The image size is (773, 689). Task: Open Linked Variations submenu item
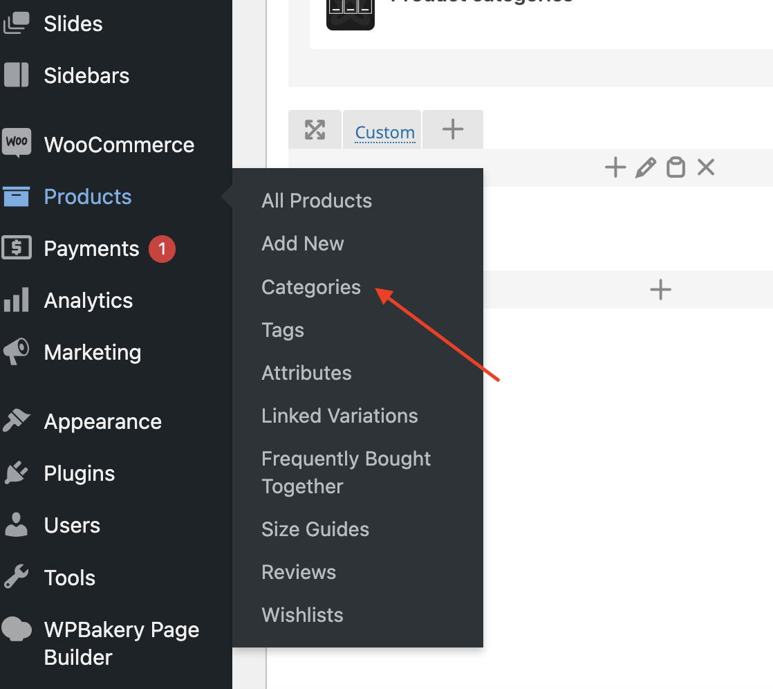click(x=339, y=416)
